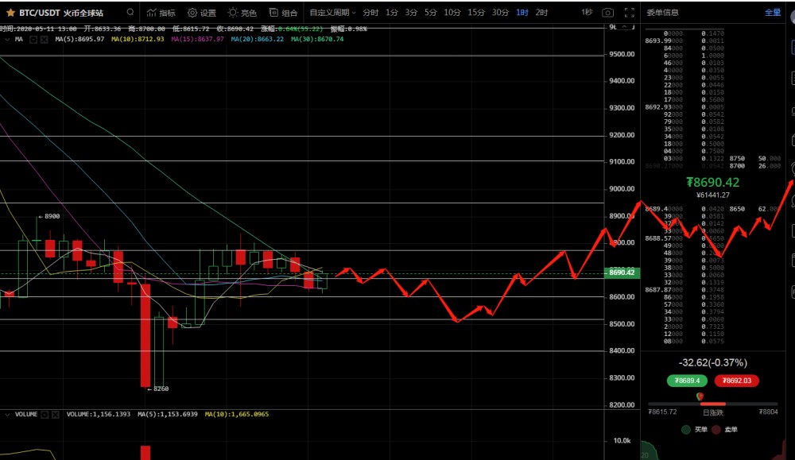Enter fullscreen chart mode
Viewport: 795px width, 460px height.
pos(630,13)
